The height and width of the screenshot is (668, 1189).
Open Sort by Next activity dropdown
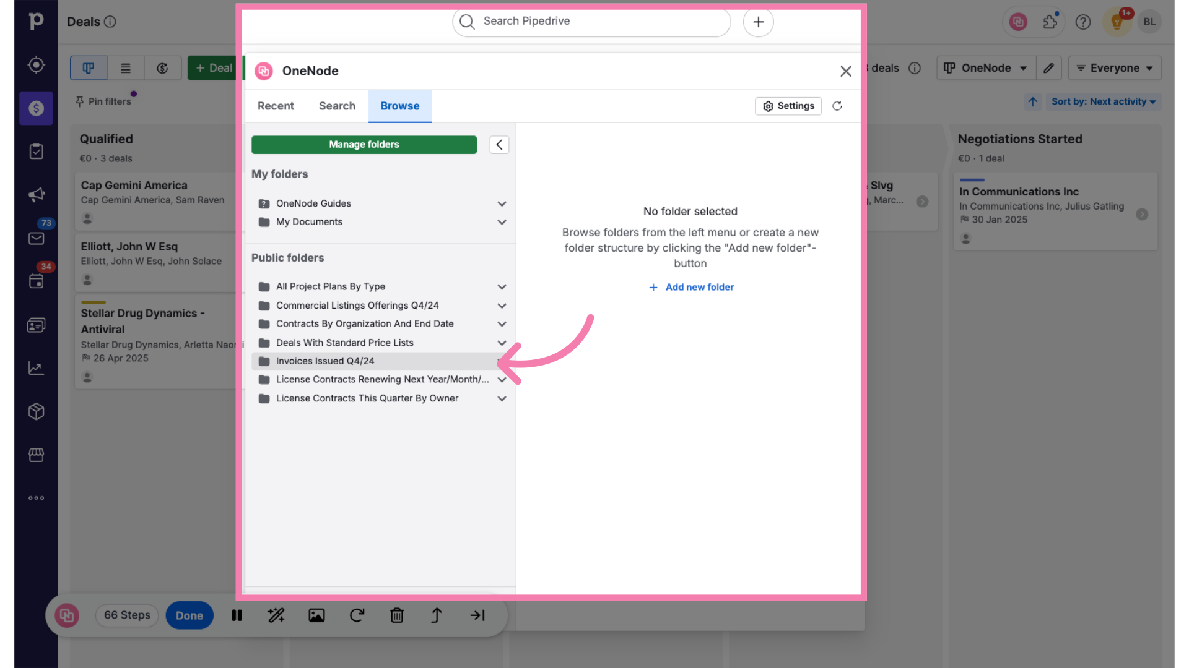tap(1104, 101)
